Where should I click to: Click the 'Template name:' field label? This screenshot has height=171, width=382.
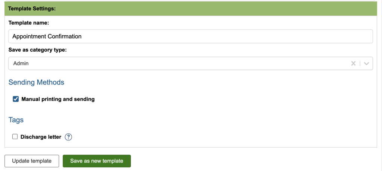[29, 23]
